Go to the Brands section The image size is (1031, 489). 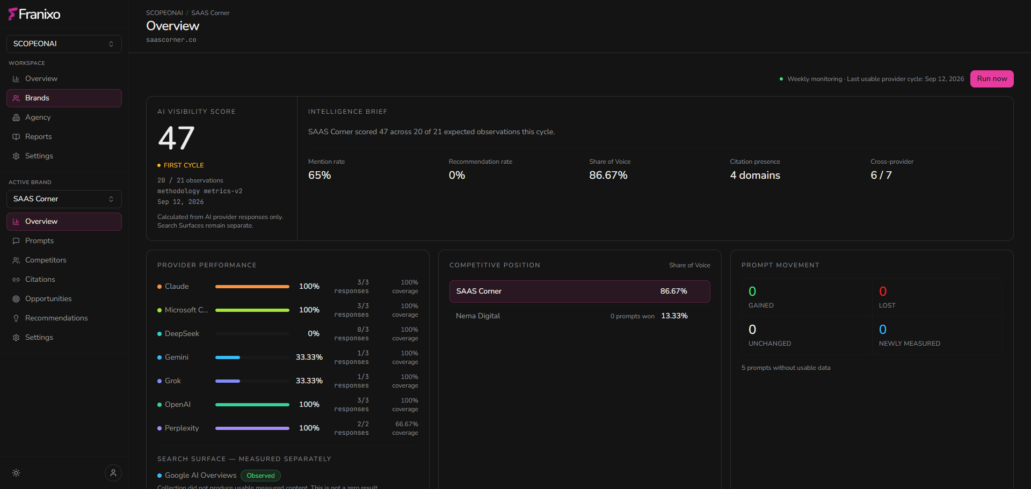pos(64,98)
